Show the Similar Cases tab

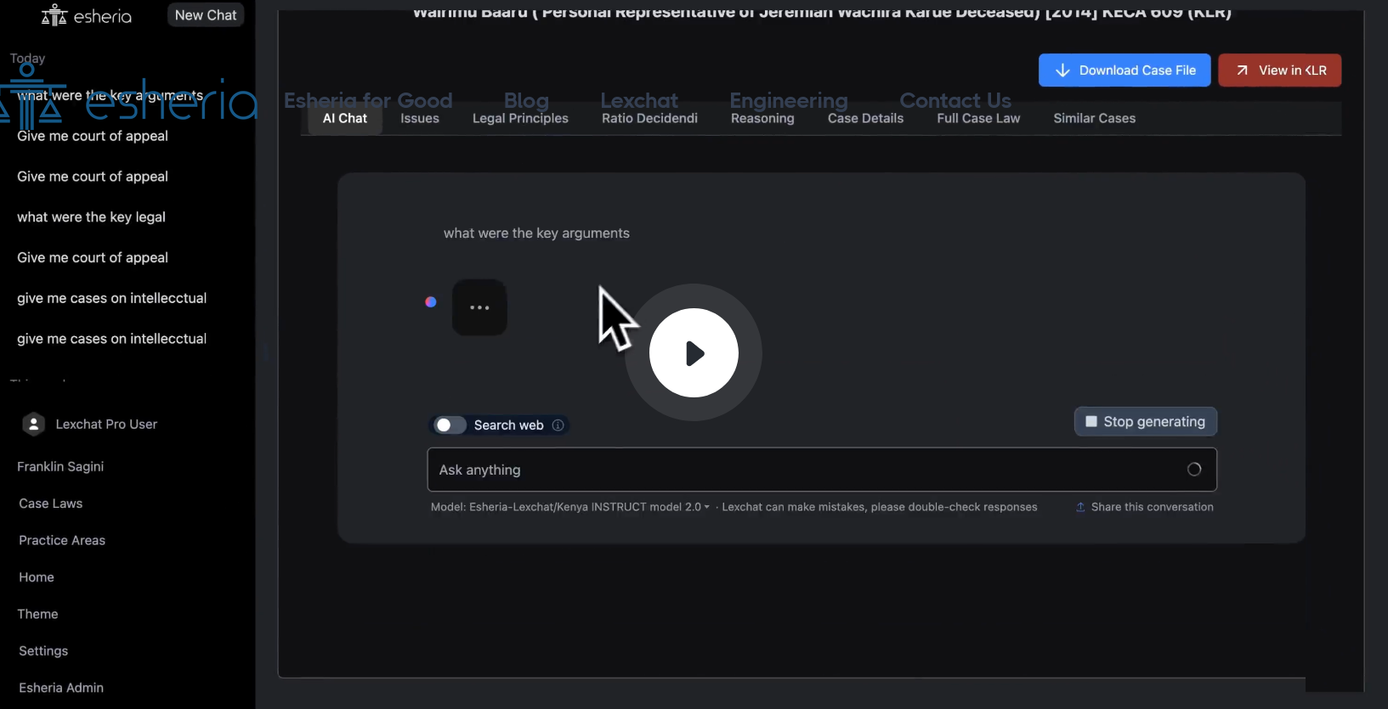1094,118
